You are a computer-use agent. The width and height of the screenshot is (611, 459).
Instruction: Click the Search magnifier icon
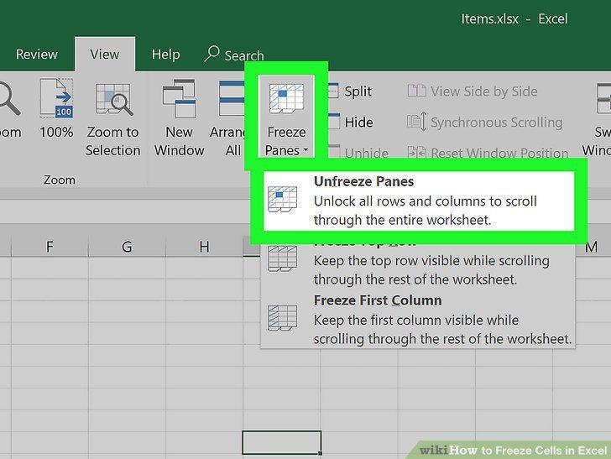211,54
